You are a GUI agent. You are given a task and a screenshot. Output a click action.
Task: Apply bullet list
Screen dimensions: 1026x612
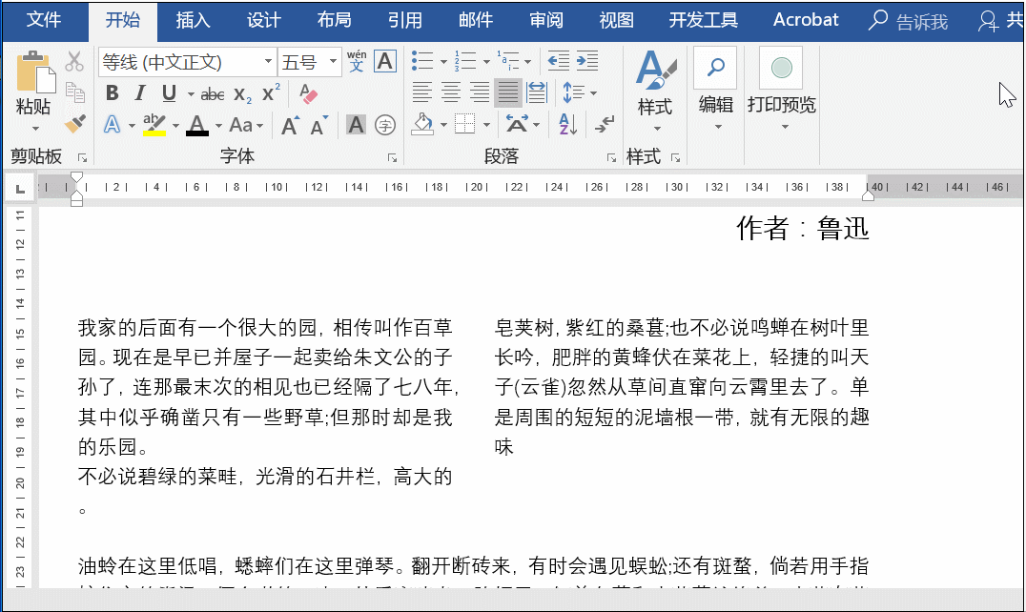422,61
